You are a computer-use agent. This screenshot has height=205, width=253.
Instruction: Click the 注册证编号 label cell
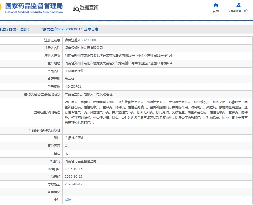click(52, 40)
